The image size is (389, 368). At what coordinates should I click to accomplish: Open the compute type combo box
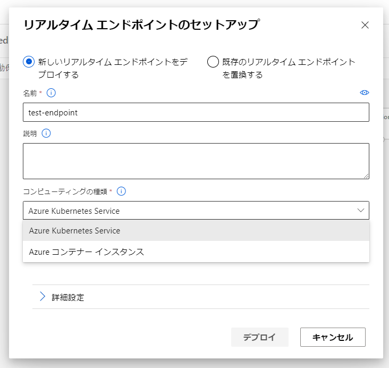[196, 210]
